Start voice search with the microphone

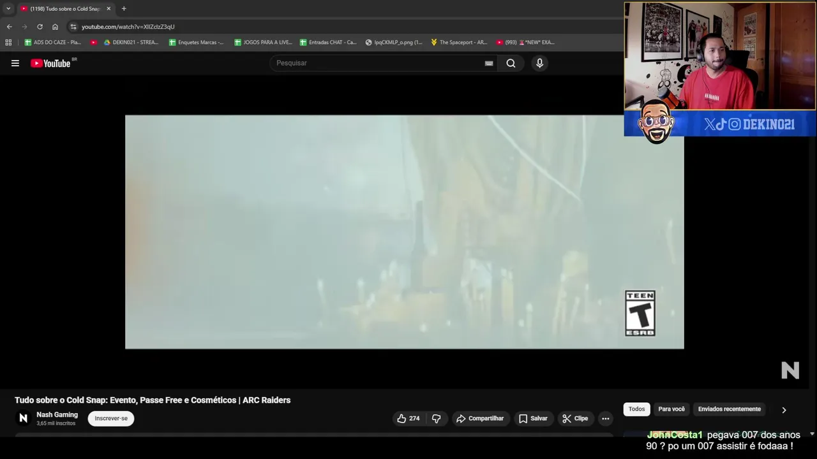point(539,63)
